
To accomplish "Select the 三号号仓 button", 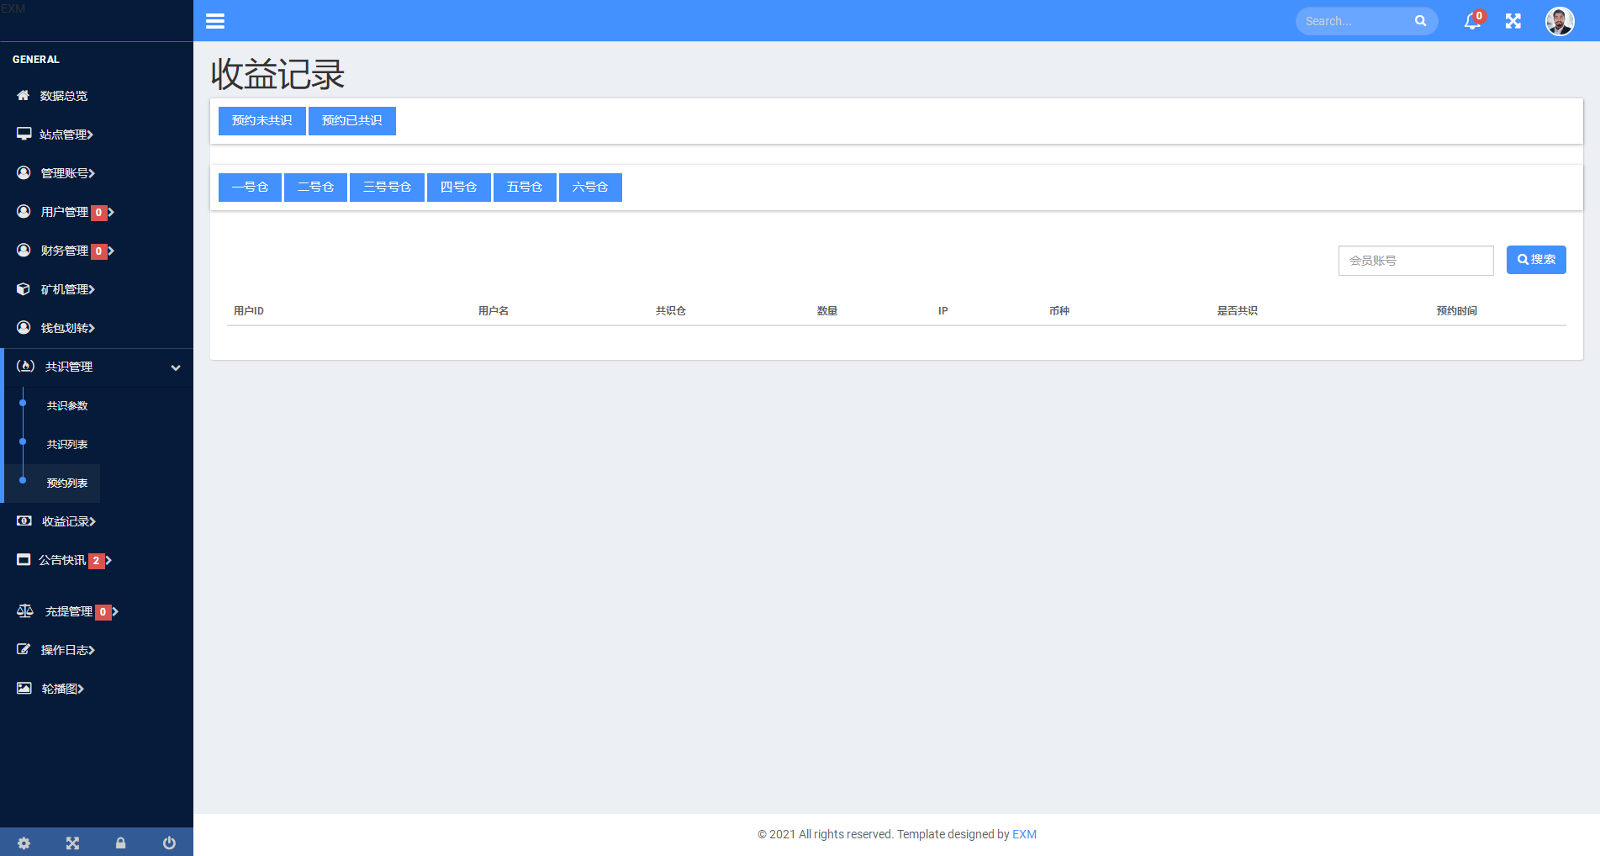I will click(x=387, y=188).
